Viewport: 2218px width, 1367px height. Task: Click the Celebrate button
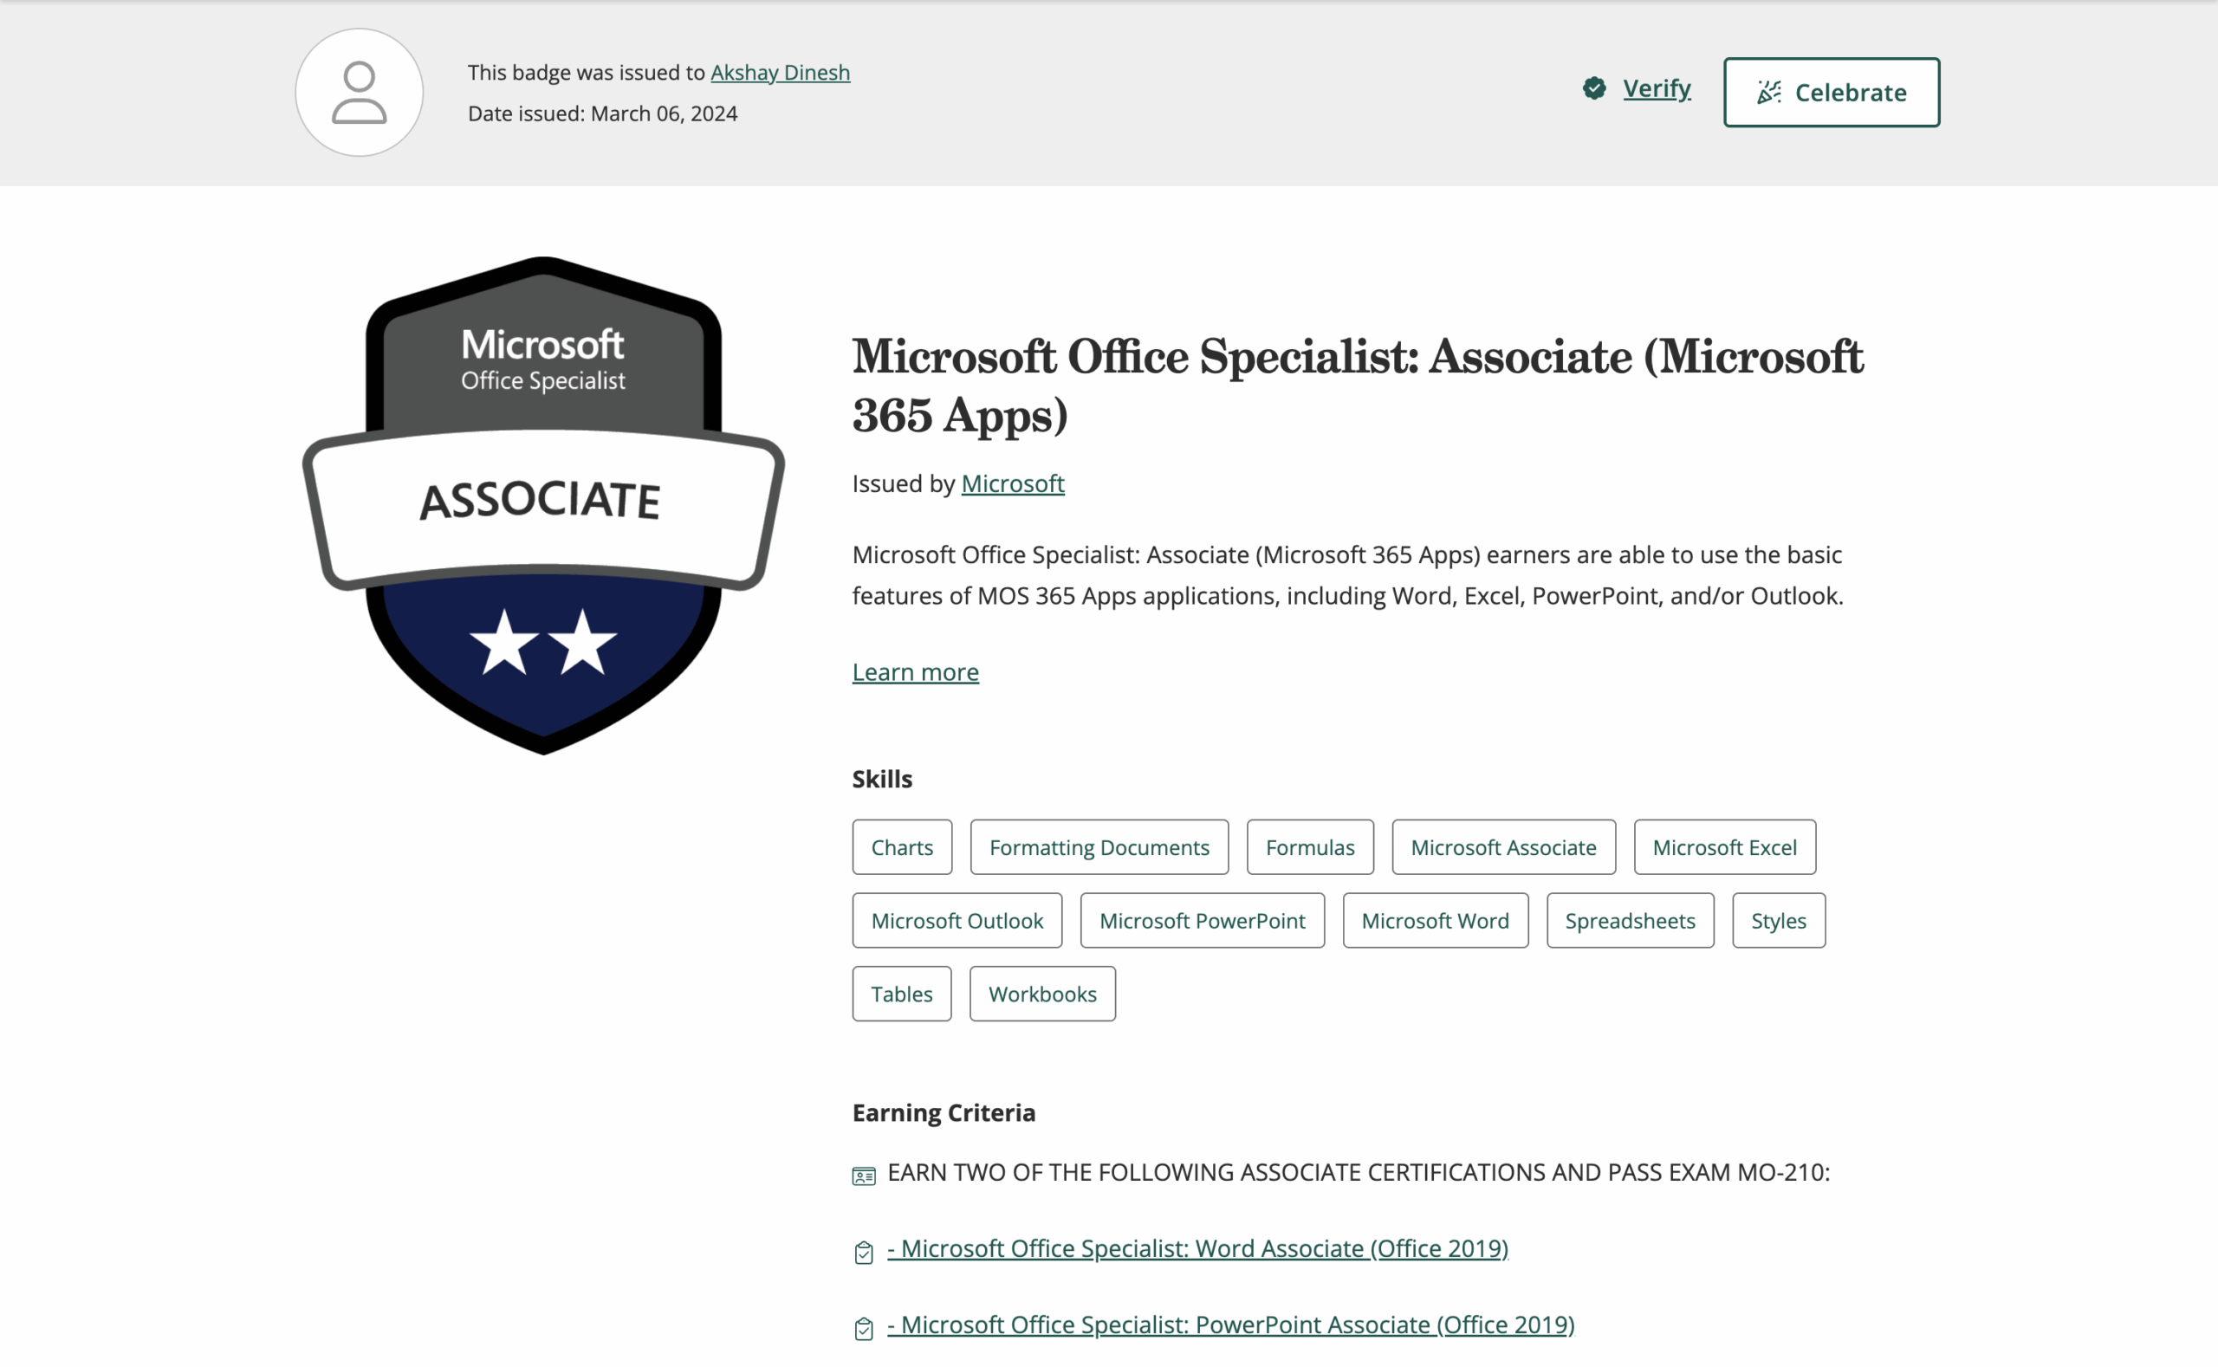click(x=1831, y=92)
